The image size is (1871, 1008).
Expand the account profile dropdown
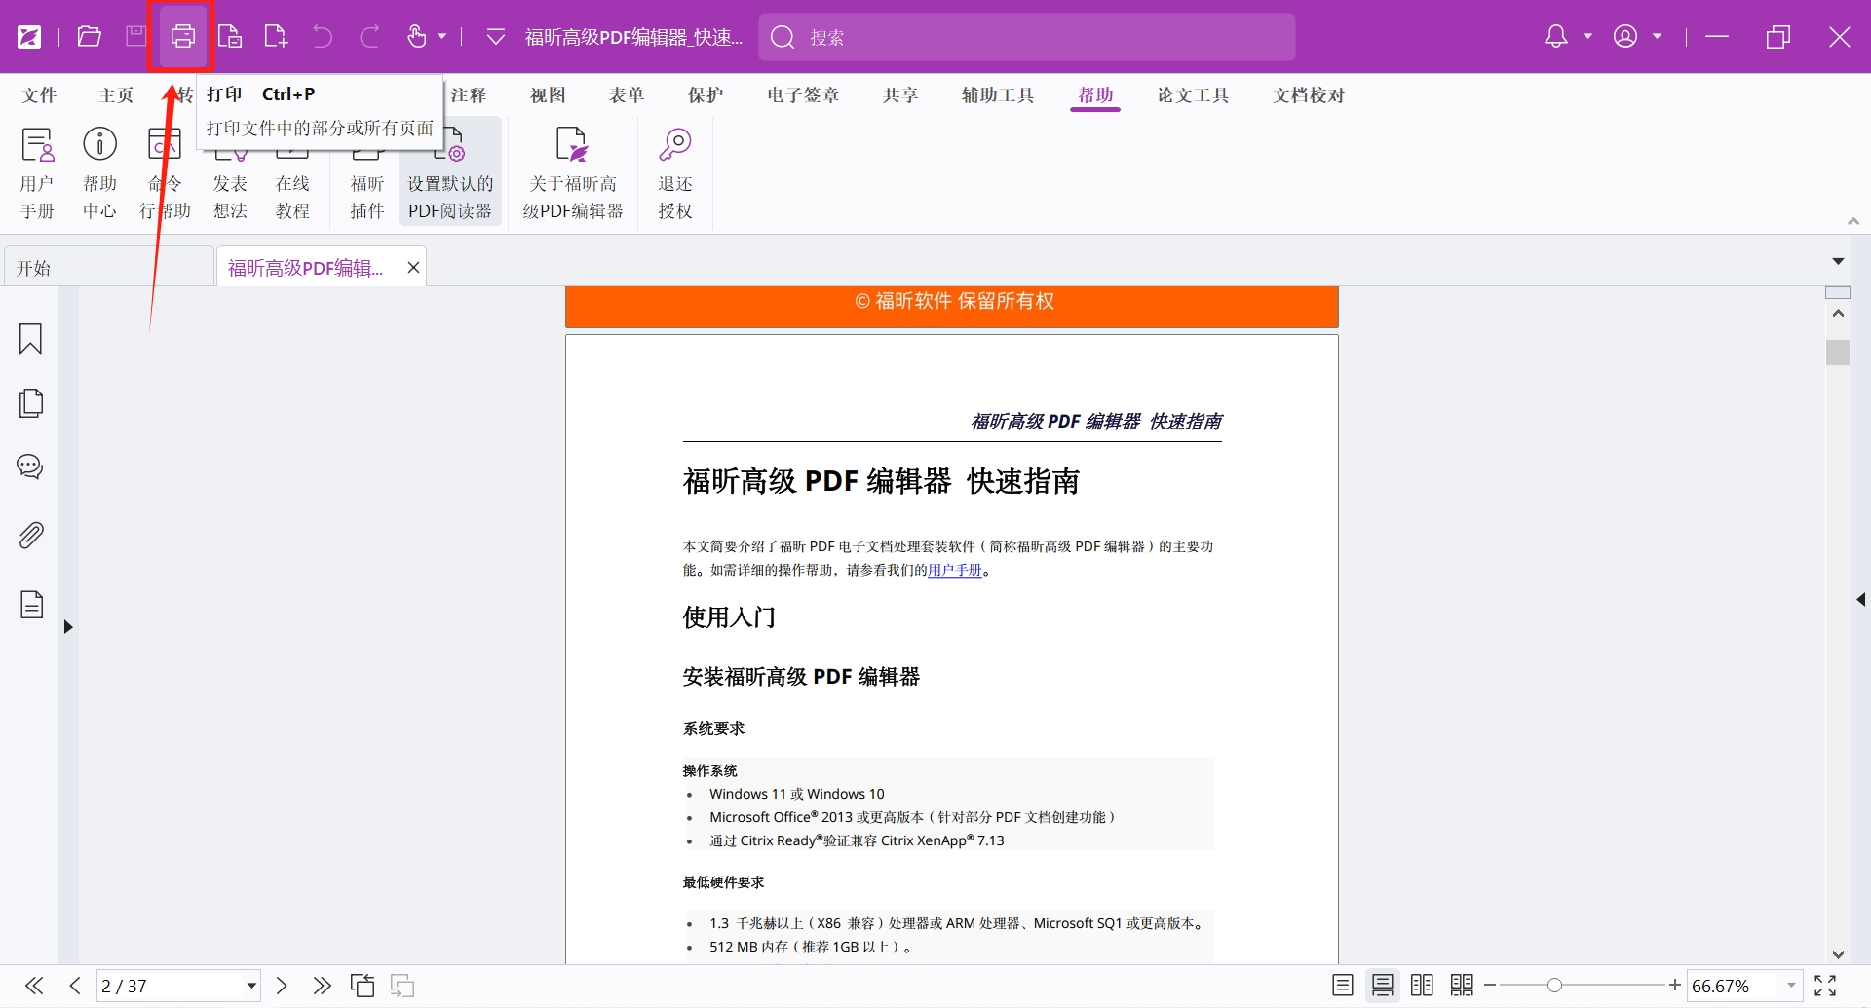[1657, 37]
